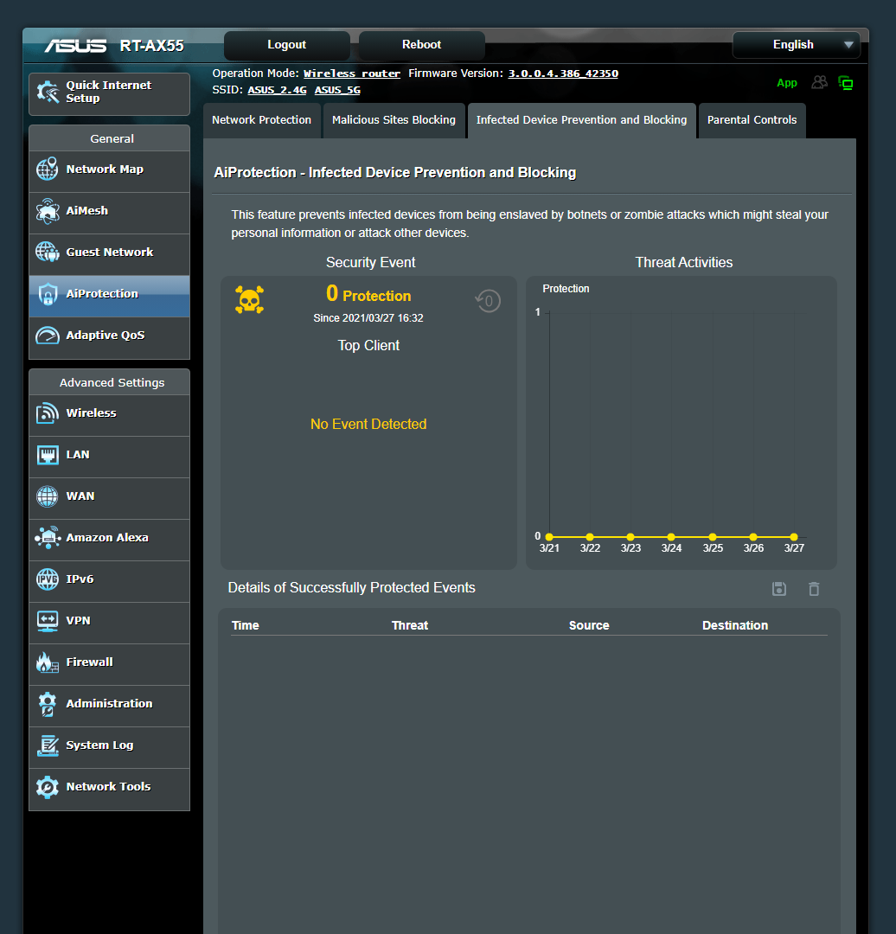Image resolution: width=896 pixels, height=934 pixels.
Task: Click the Threat column header
Action: pyautogui.click(x=410, y=625)
